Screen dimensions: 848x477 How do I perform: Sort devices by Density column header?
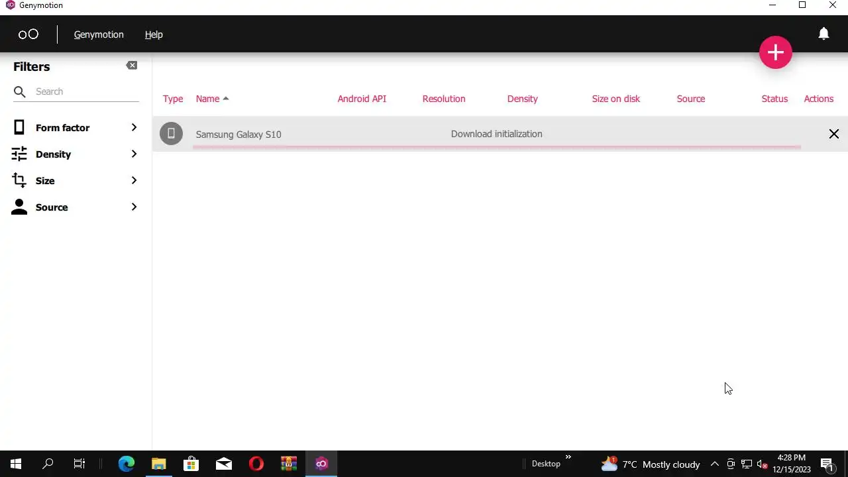coord(522,99)
